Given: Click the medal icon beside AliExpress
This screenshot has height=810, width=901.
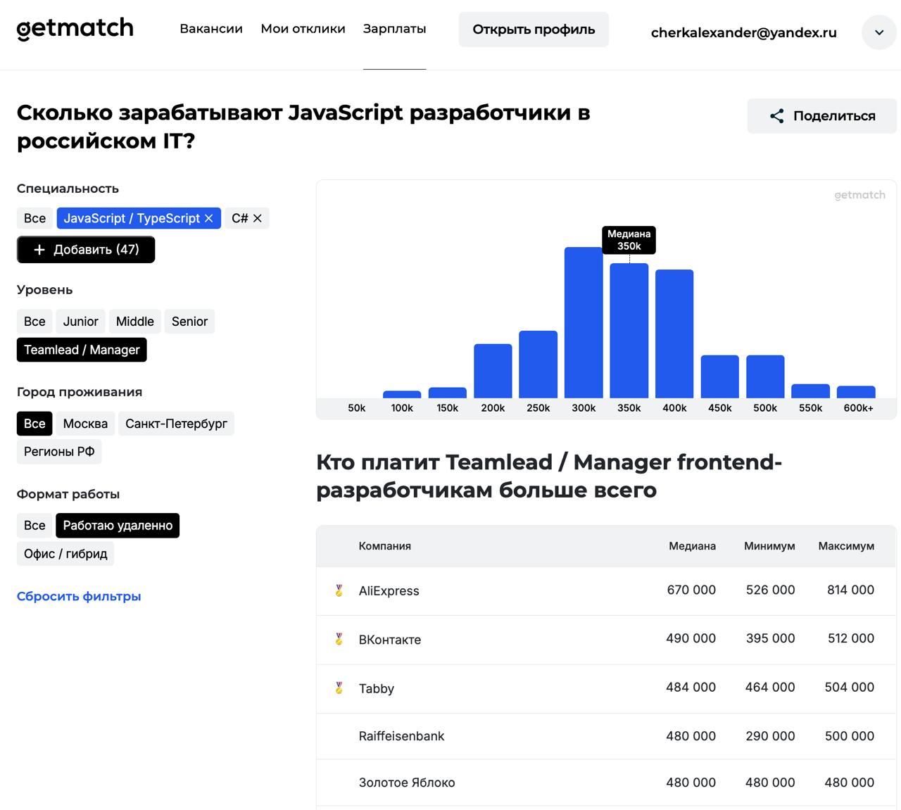Looking at the screenshot, I should tap(339, 590).
